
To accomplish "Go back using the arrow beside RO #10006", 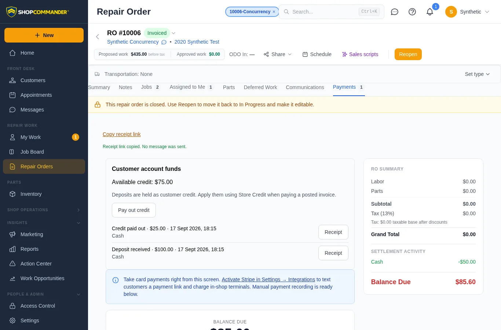I will click(x=98, y=37).
